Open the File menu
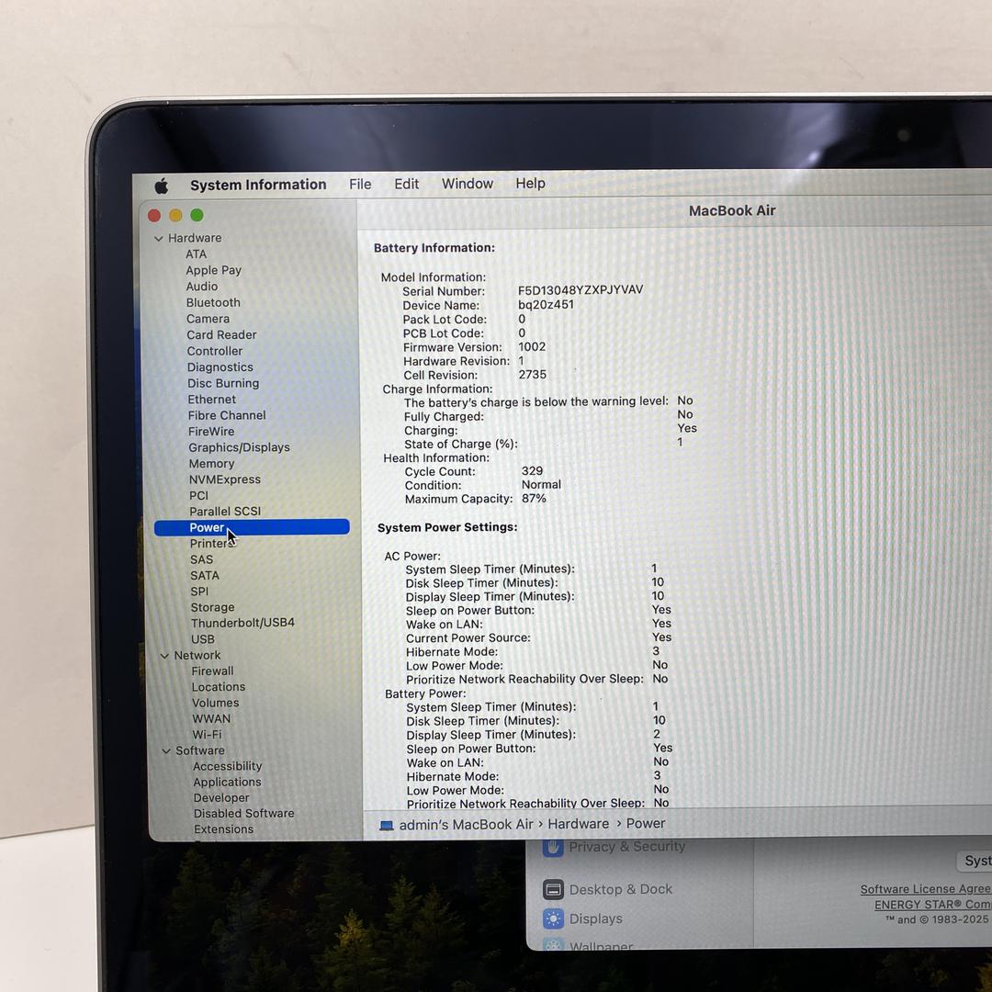Image resolution: width=992 pixels, height=992 pixels. pos(360,184)
